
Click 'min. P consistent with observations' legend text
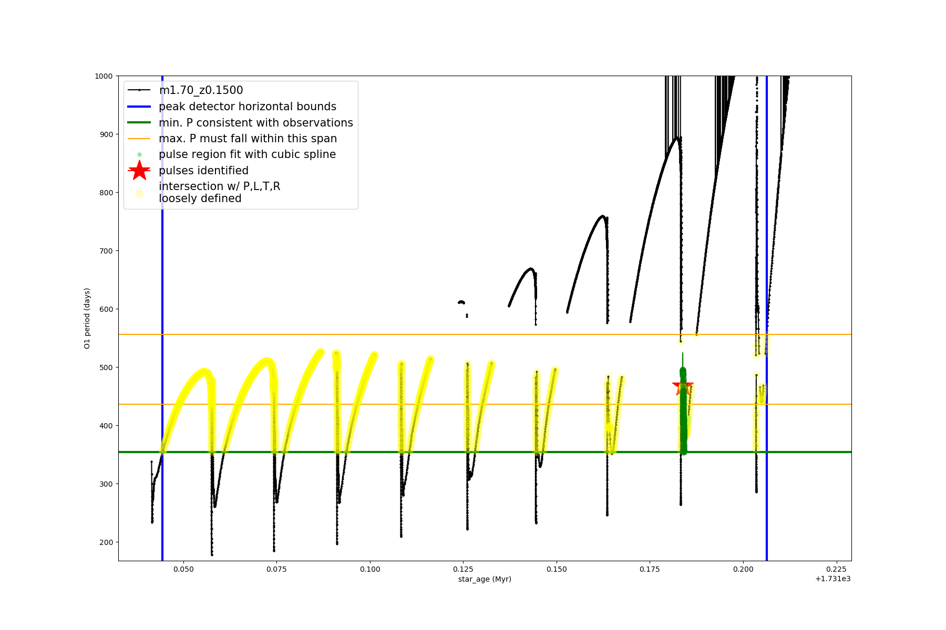click(x=256, y=123)
